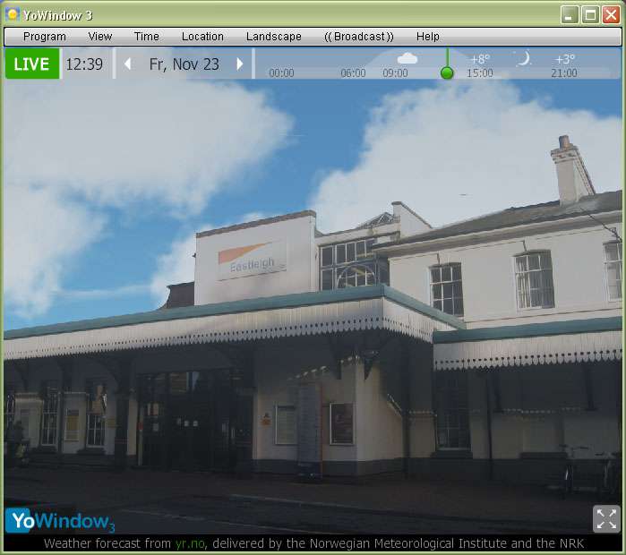
Task: Go to next day with right arrow
Action: point(239,64)
